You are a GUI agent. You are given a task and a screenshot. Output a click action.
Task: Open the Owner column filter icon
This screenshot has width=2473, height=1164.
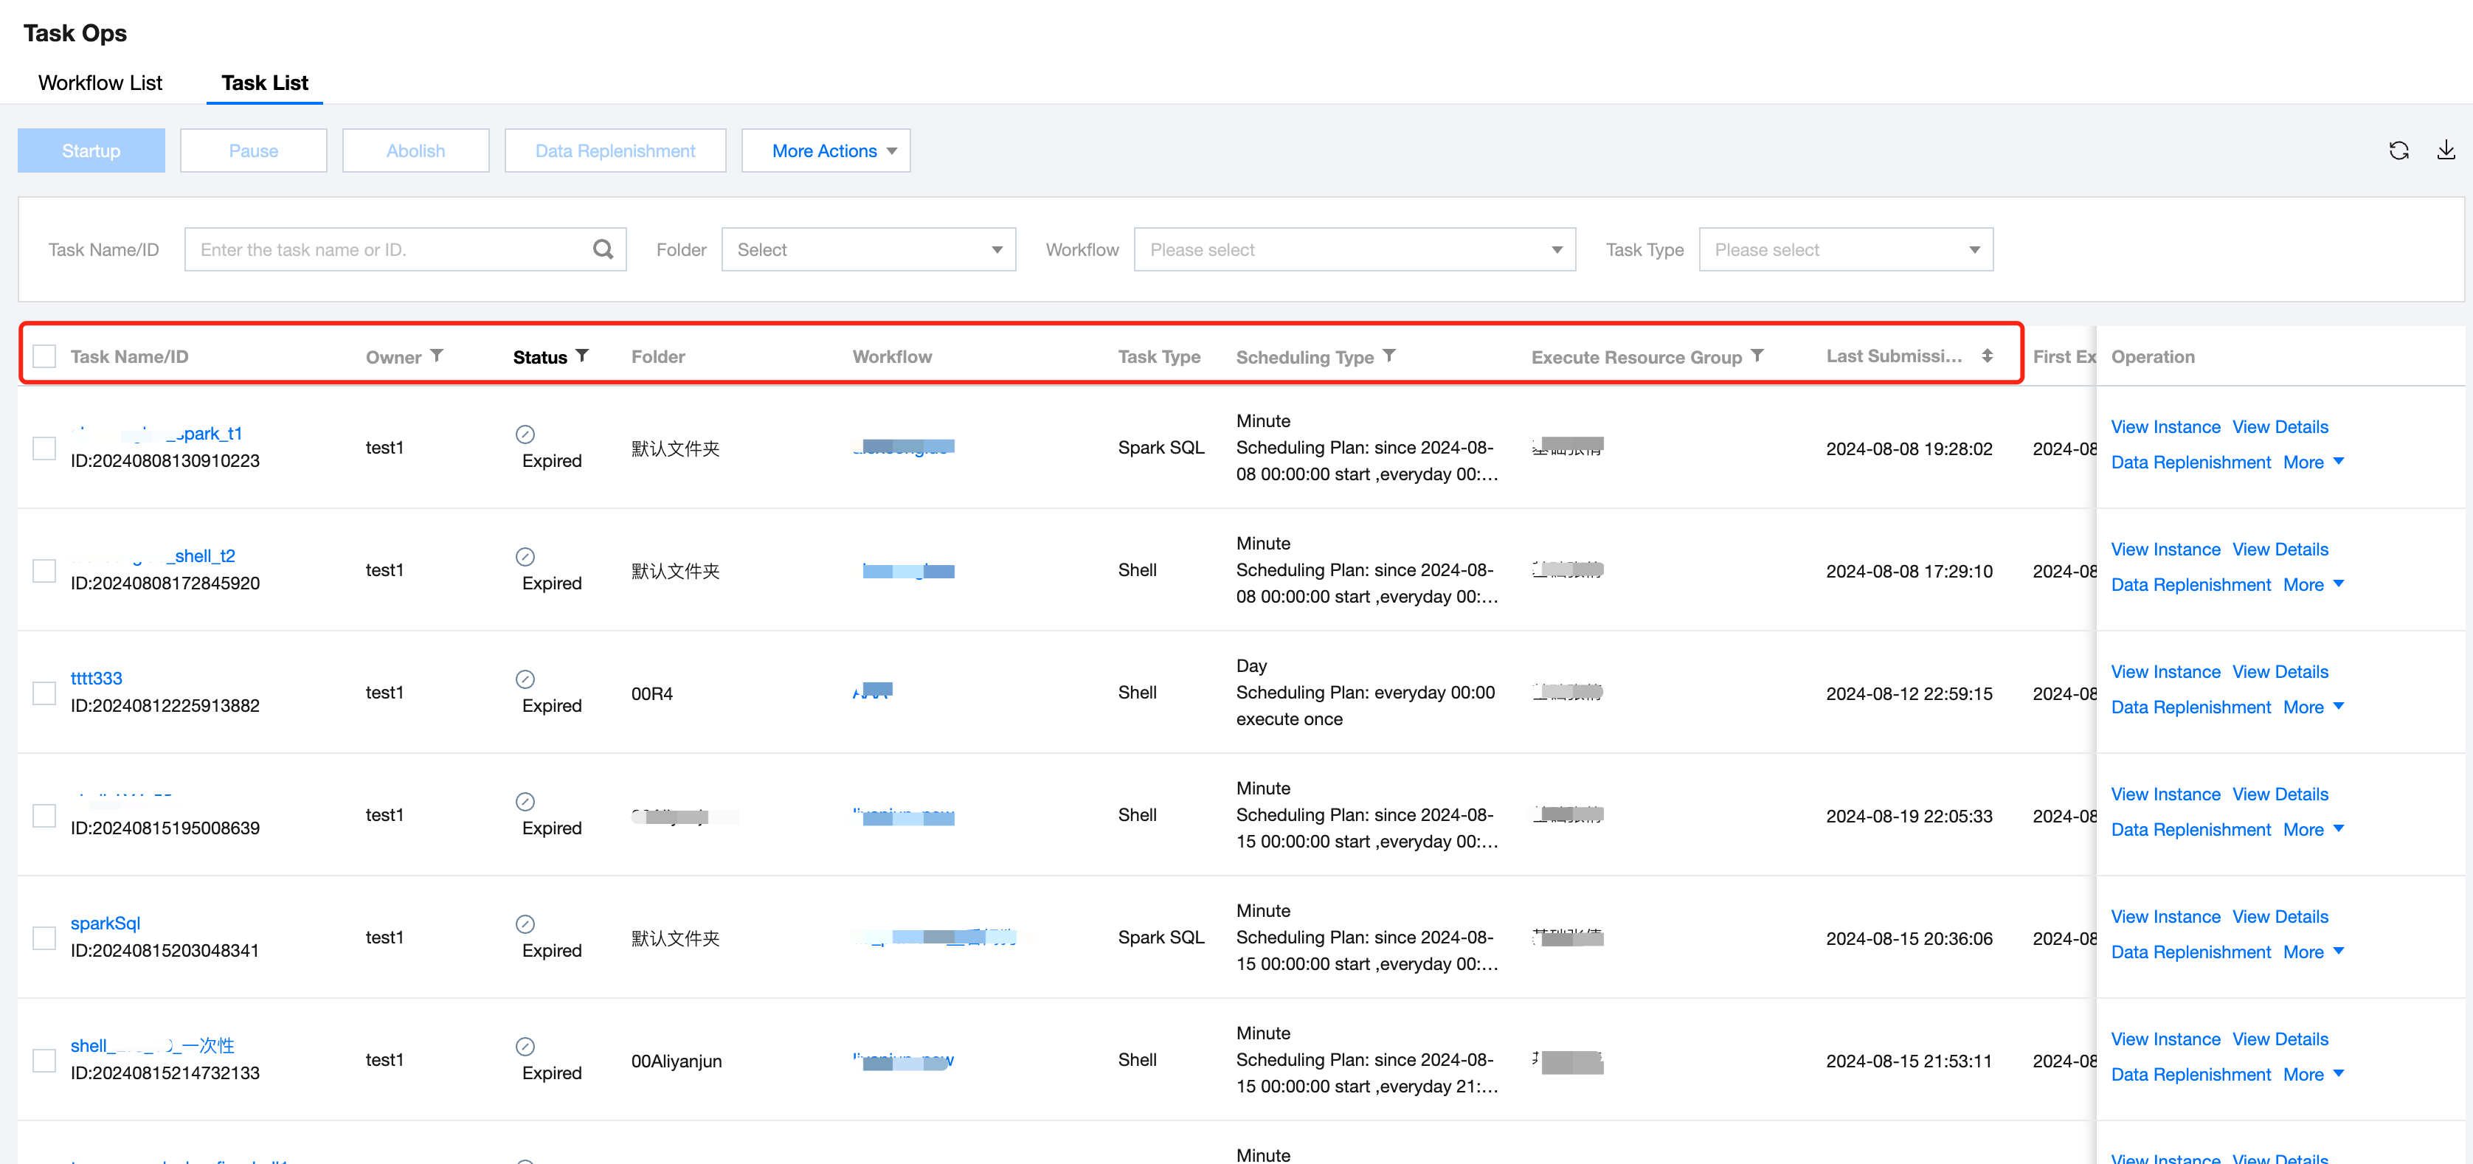(x=437, y=356)
